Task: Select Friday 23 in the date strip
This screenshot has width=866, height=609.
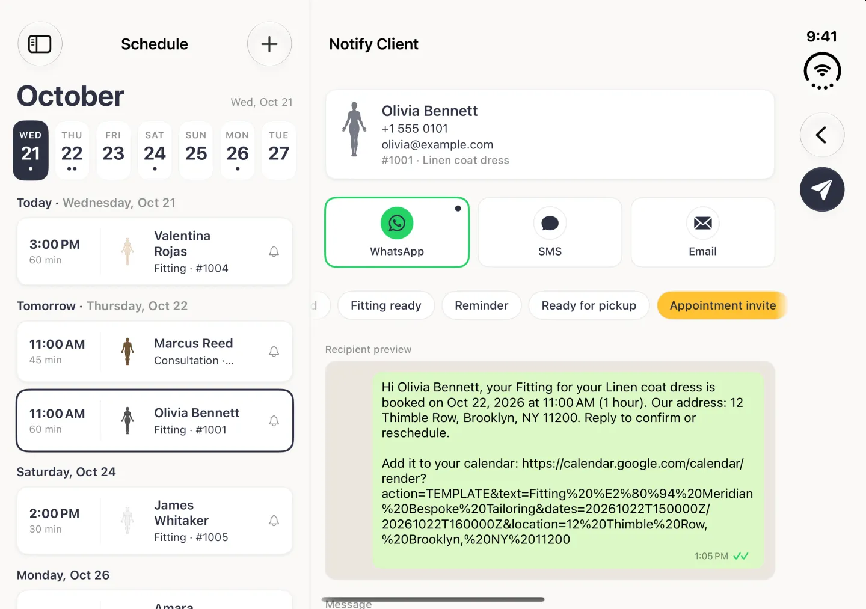Action: tap(113, 151)
